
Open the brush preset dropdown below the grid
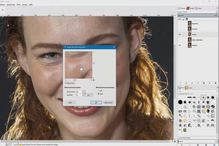point(217,138)
